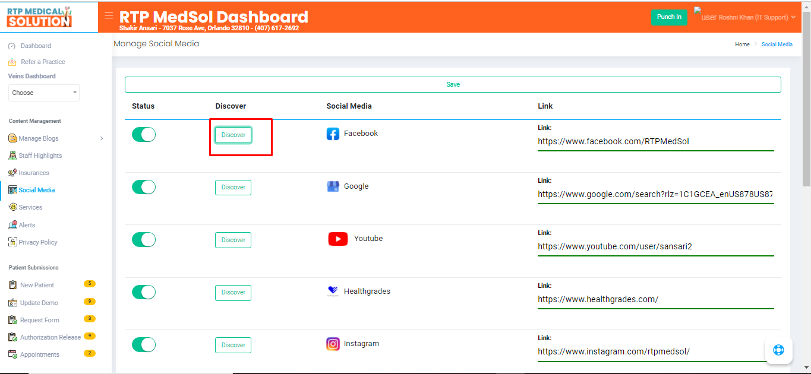This screenshot has height=374, width=811.
Task: Toggle the Youtube status switch
Action: 143,239
